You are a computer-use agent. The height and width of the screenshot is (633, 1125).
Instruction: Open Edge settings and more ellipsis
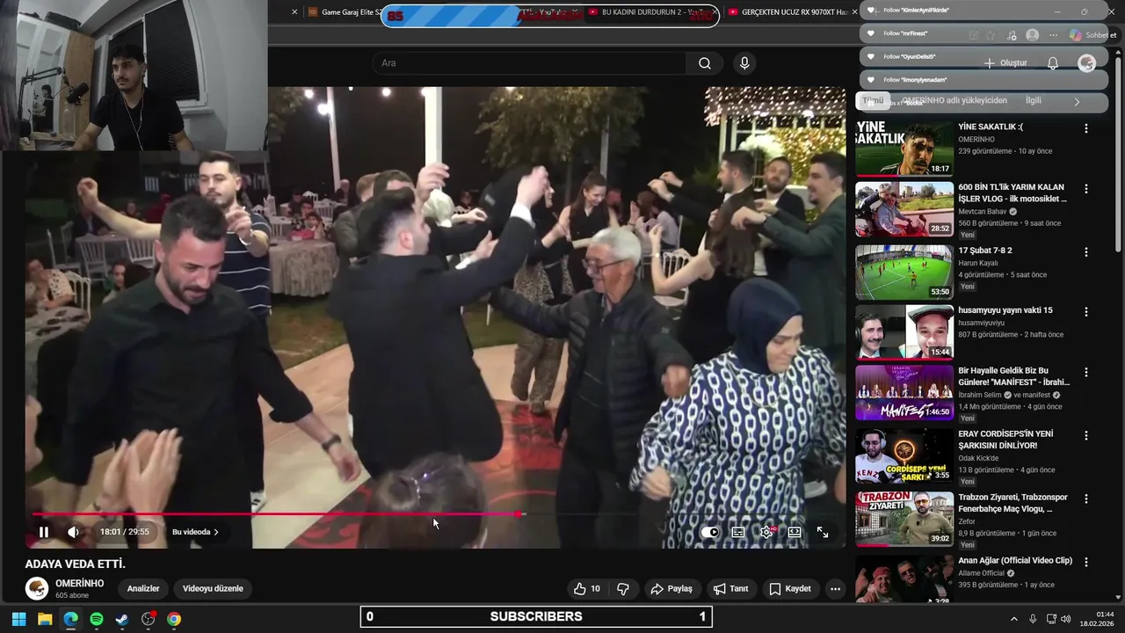click(1053, 35)
